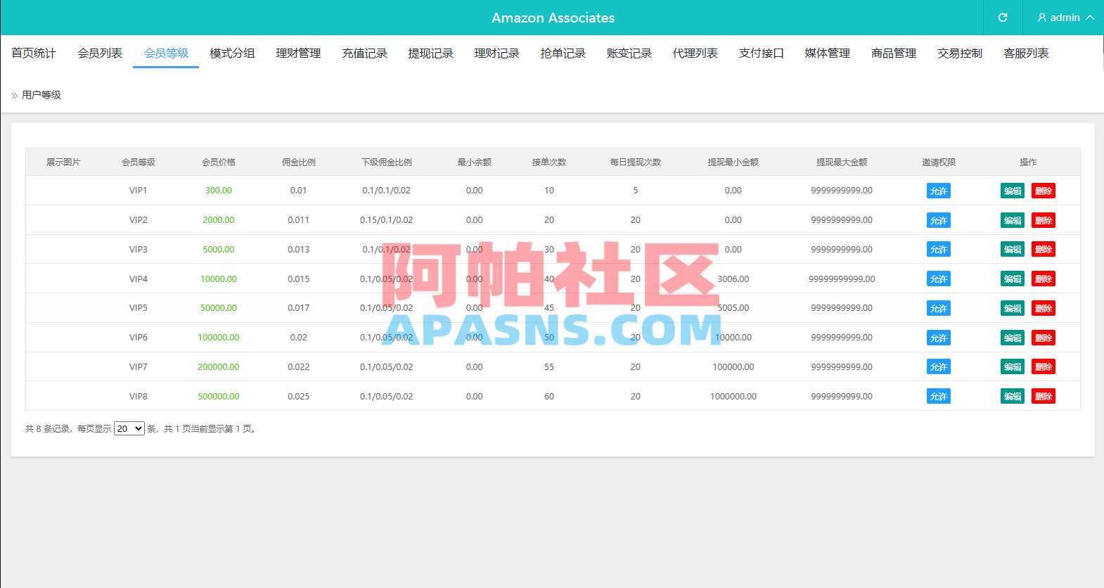The height and width of the screenshot is (588, 1104).
Task: Delete the VIP1 level row
Action: 1044,191
